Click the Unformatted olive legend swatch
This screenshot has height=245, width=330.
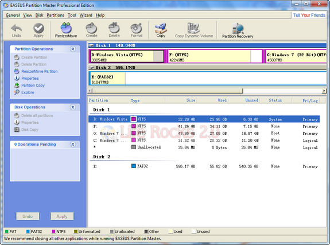(76, 232)
